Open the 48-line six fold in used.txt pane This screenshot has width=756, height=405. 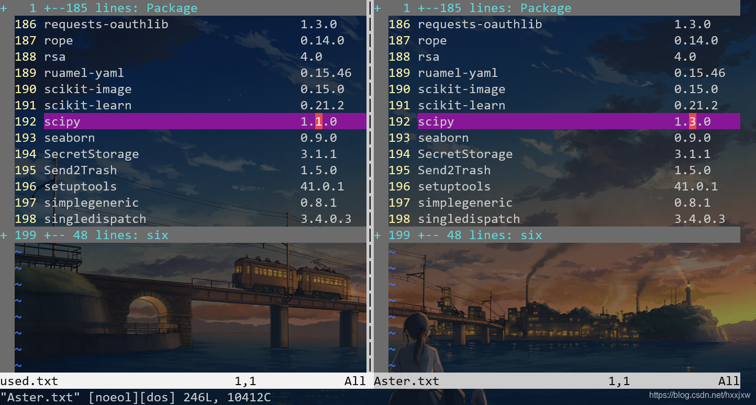pos(183,235)
